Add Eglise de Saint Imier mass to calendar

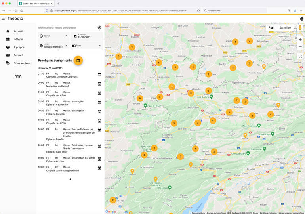tap(99, 146)
